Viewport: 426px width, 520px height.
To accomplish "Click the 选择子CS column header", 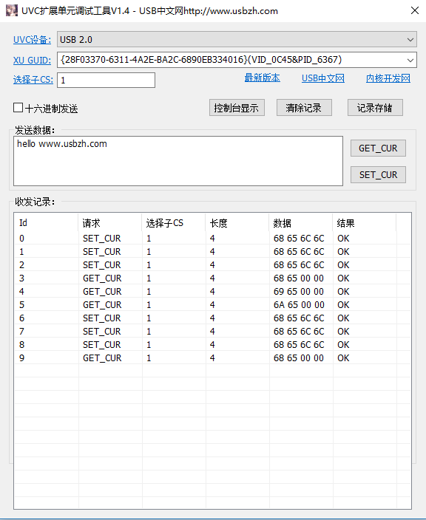I will [174, 223].
